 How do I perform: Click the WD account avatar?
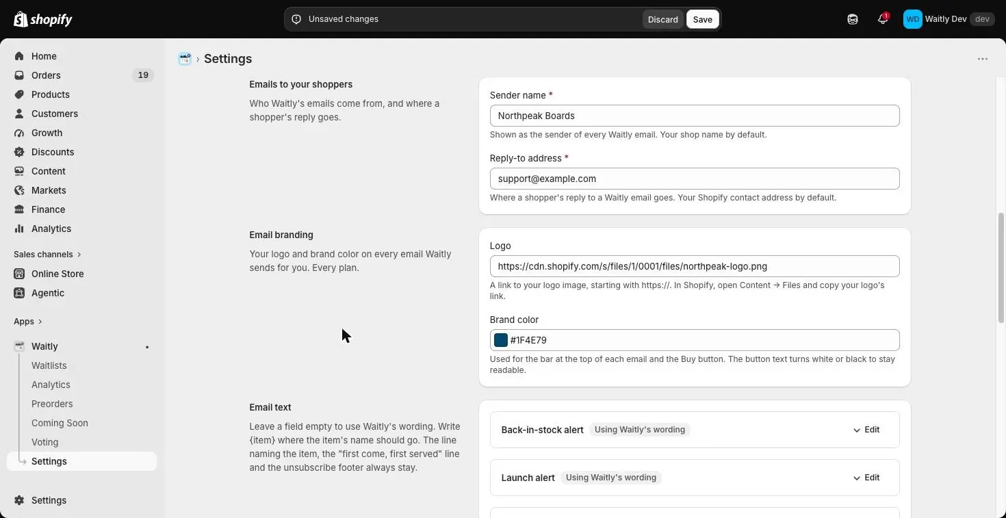913,19
